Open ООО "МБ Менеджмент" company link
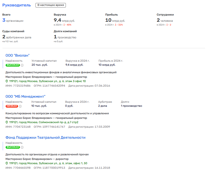 [x=26, y=96]
